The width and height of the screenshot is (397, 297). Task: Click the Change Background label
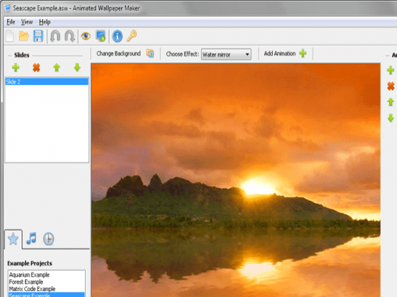[x=118, y=54]
